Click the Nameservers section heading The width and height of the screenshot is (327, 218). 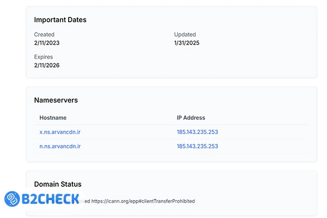pyautogui.click(x=56, y=100)
